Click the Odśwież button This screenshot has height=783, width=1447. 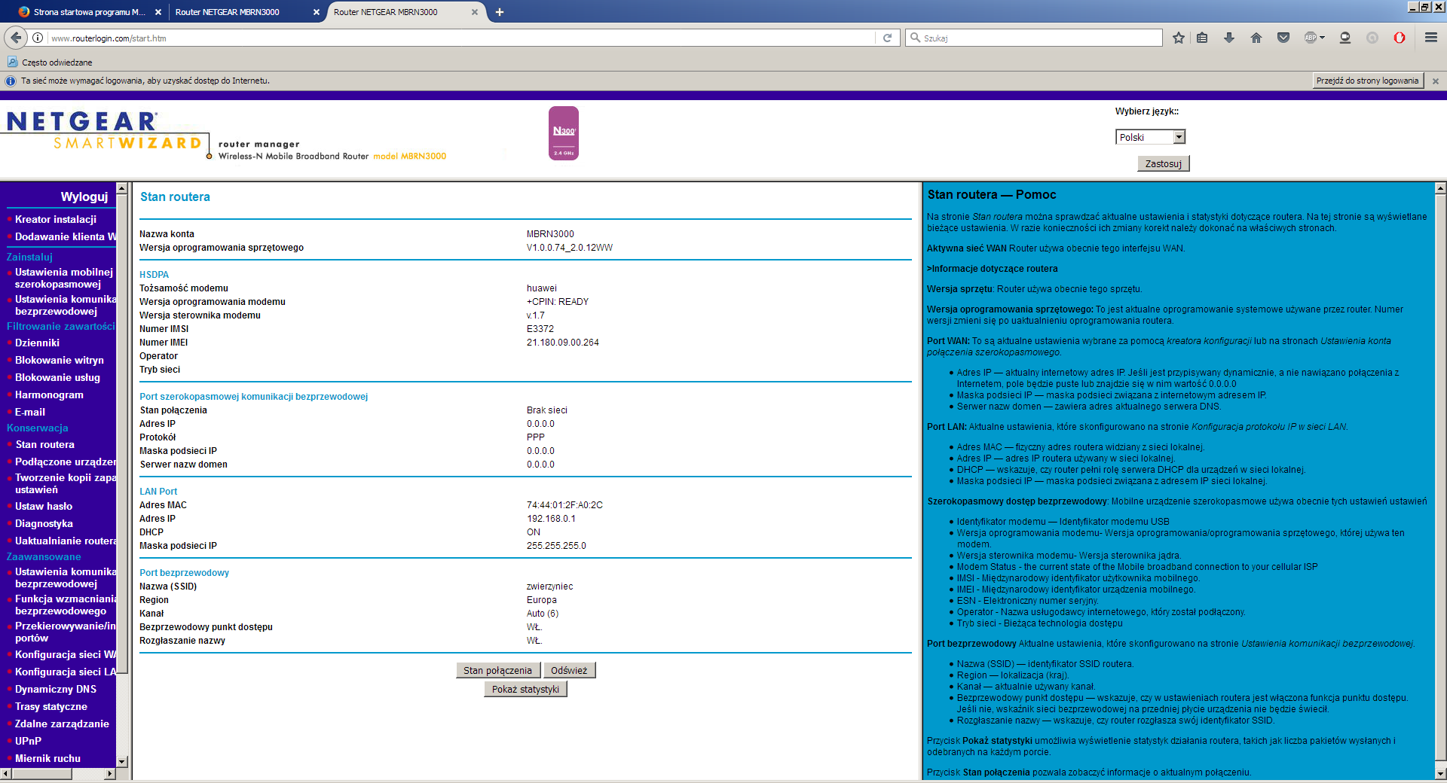[569, 670]
